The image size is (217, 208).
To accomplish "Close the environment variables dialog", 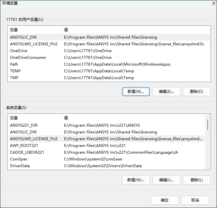I will pyautogui.click(x=214, y=3).
